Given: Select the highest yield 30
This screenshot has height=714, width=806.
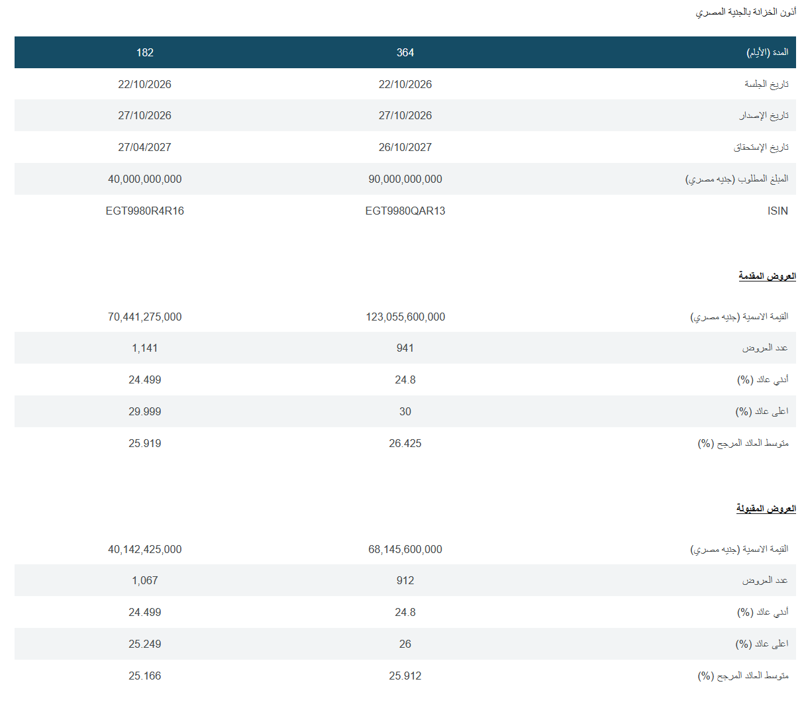Looking at the screenshot, I should (x=405, y=412).
